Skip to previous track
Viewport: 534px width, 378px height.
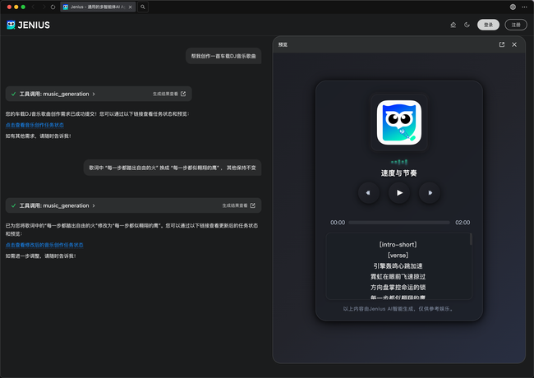[x=369, y=193]
